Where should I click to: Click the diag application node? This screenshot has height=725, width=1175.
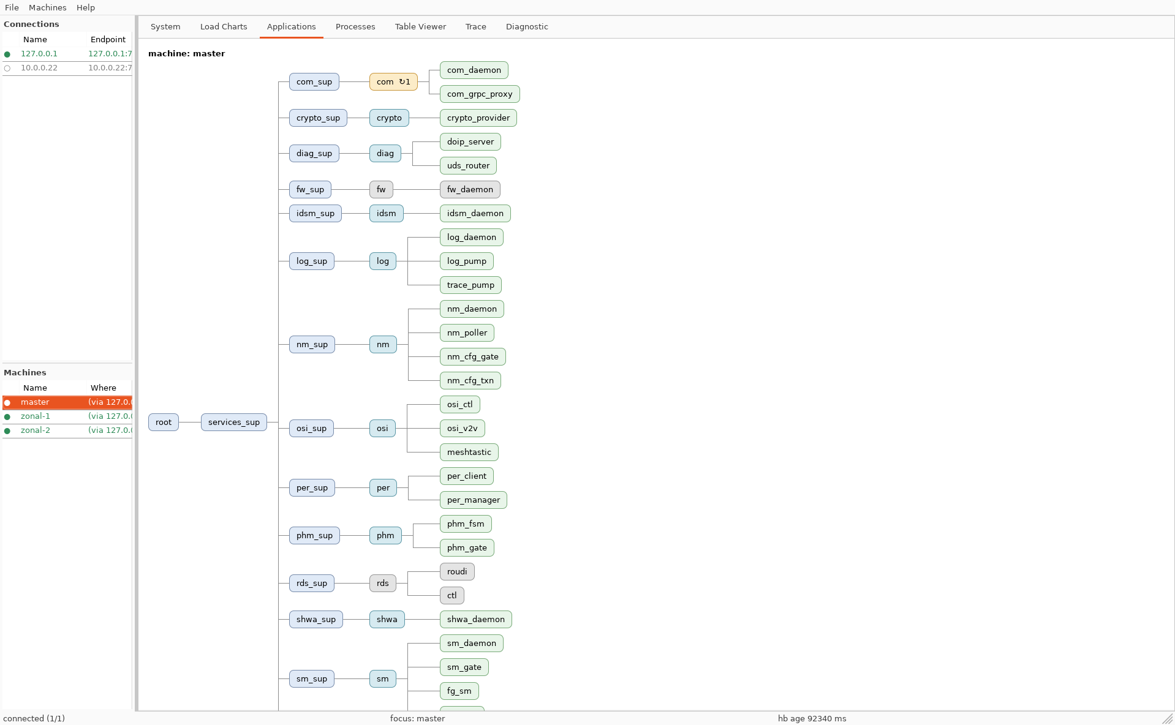point(385,154)
